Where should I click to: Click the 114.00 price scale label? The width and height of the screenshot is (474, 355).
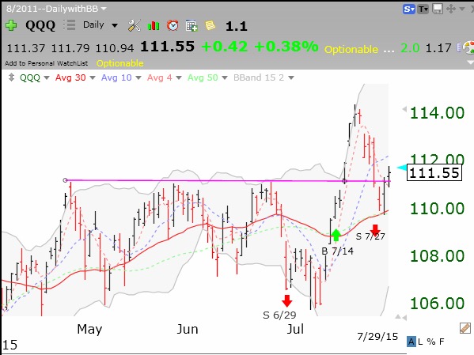coord(437,113)
